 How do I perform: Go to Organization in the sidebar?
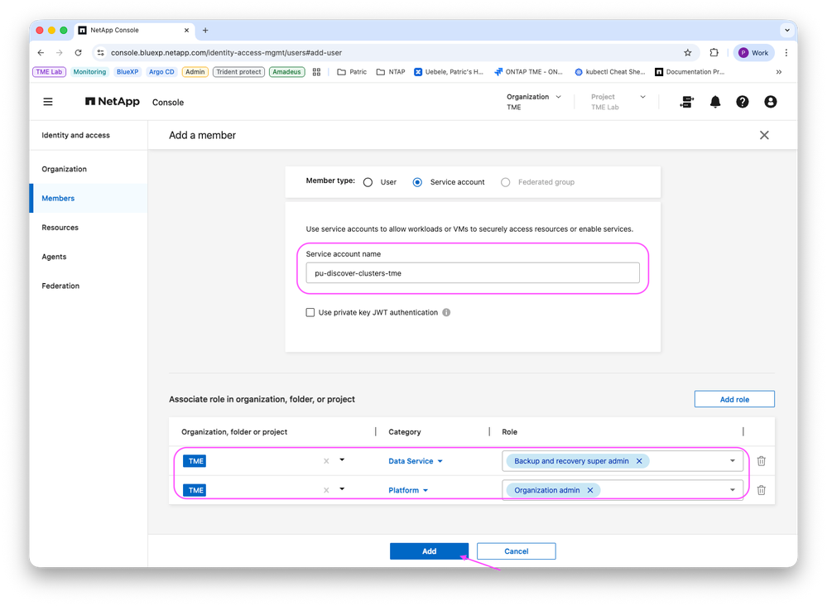point(65,169)
